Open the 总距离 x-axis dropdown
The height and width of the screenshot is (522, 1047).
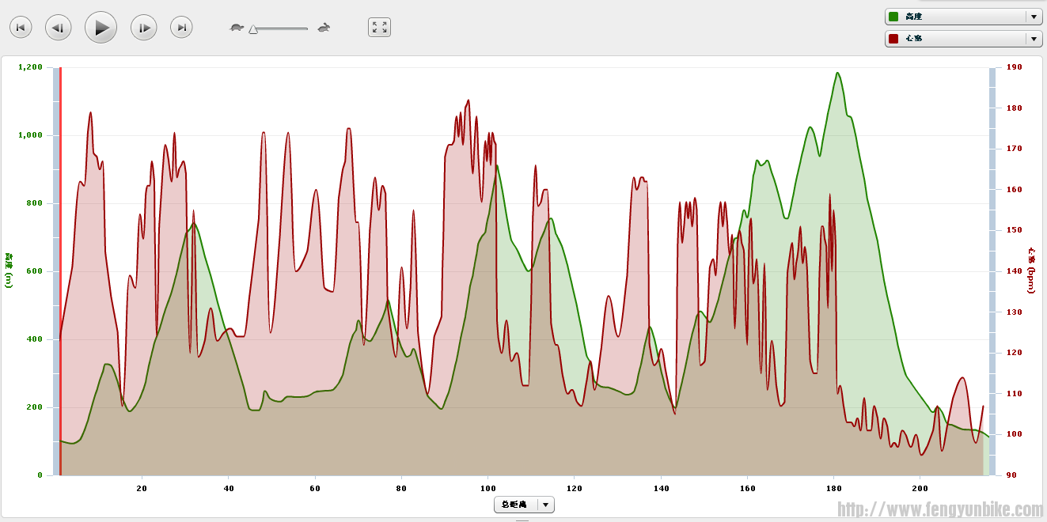[544, 505]
